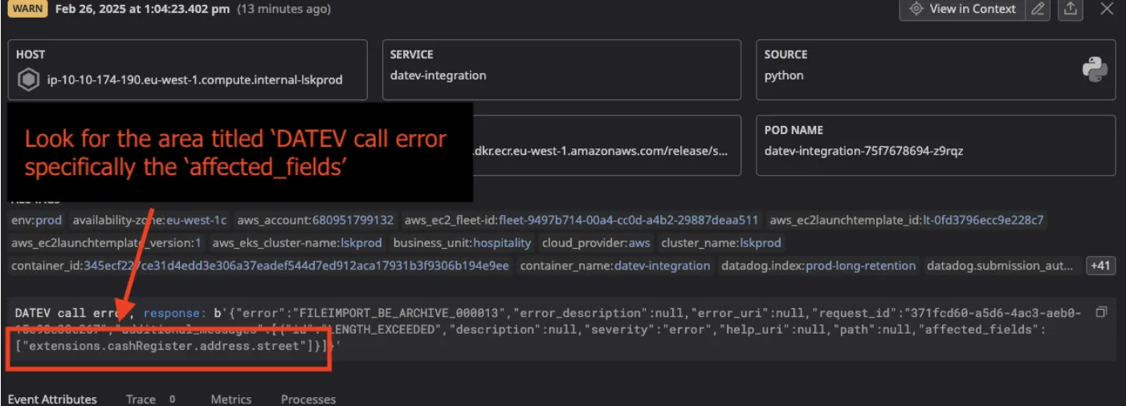This screenshot has width=1126, height=406.
Task: Select the env:prod tag
Action: tap(36, 220)
